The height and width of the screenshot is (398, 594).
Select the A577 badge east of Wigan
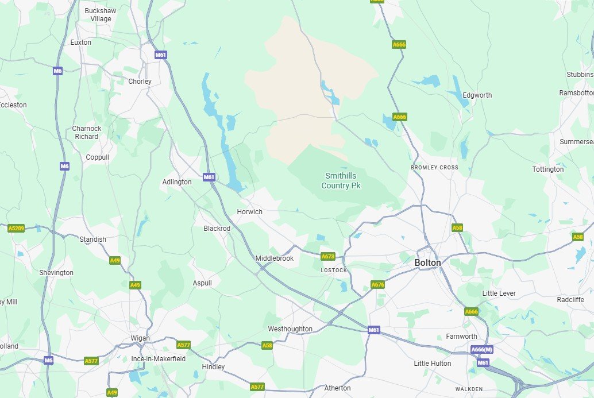pyautogui.click(x=184, y=345)
